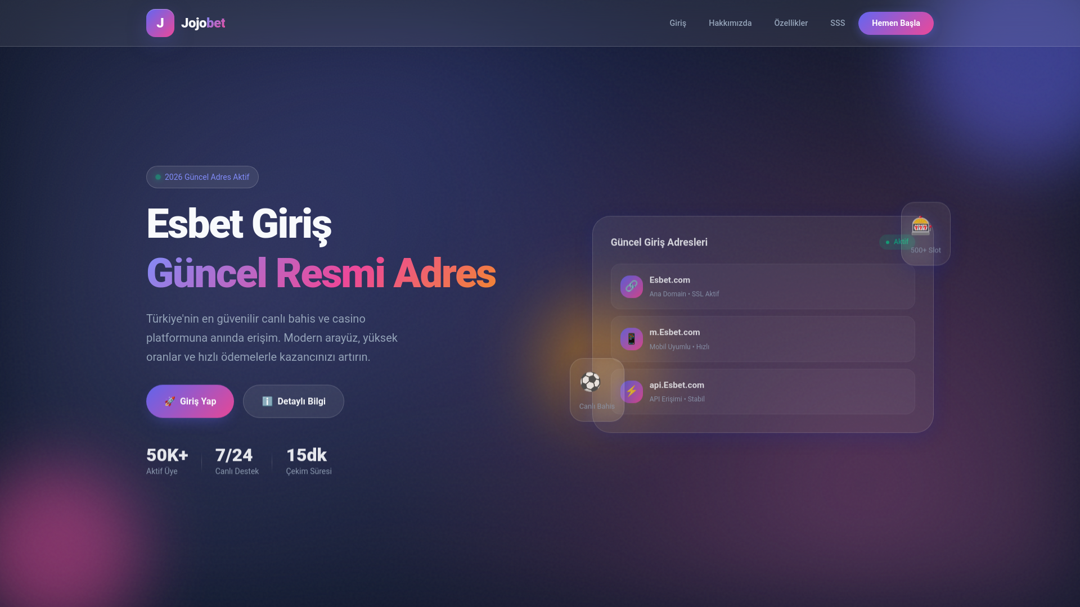Click the API Erişimi • Stabil subtitle

677,399
